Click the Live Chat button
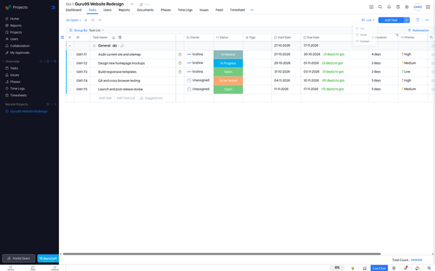 [x=379, y=268]
